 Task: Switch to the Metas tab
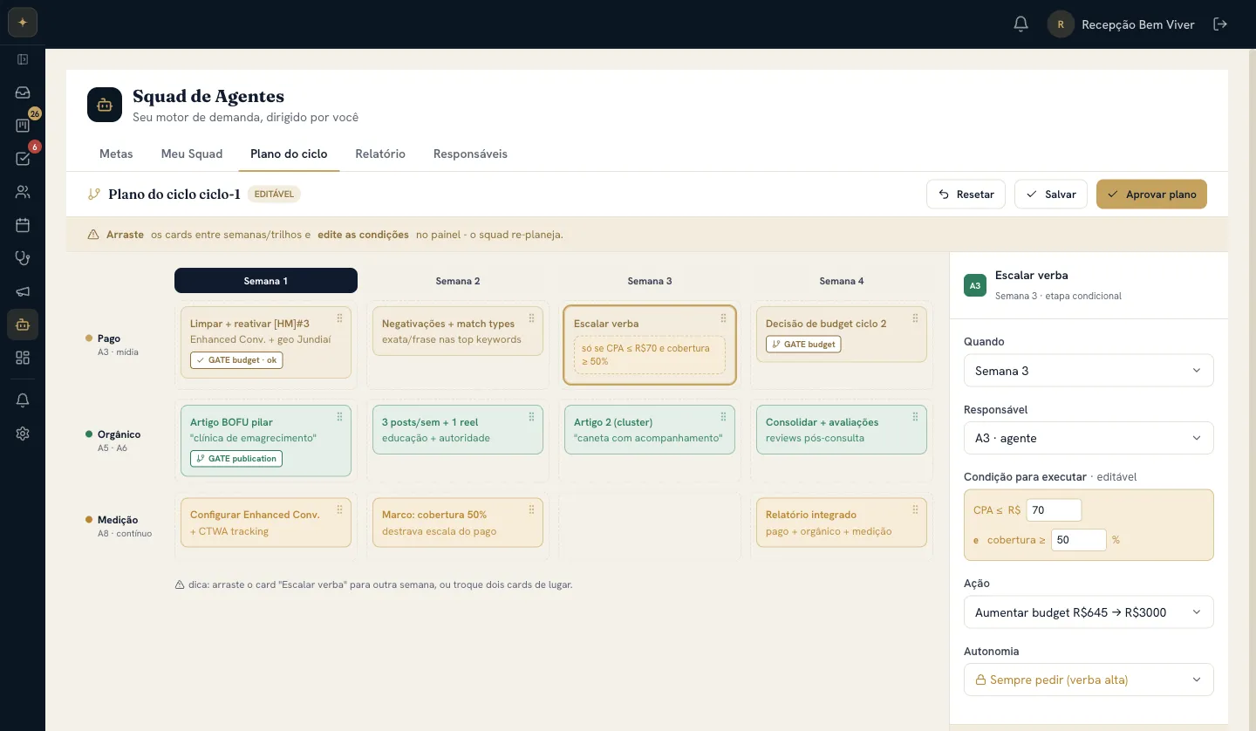pyautogui.click(x=116, y=154)
